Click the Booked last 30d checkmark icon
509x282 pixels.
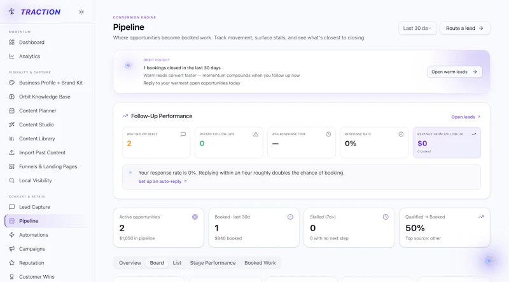click(290, 217)
